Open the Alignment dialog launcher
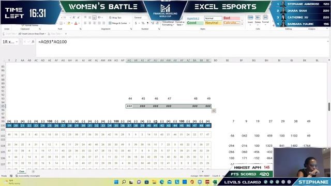 131,29
